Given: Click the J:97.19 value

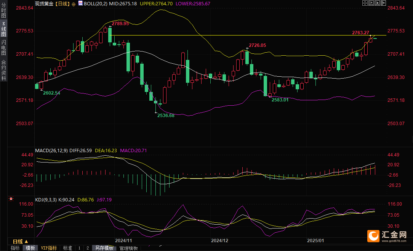Looking at the screenshot, I should (104, 200).
